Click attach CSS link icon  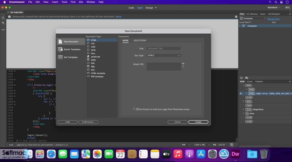coord(183,64)
